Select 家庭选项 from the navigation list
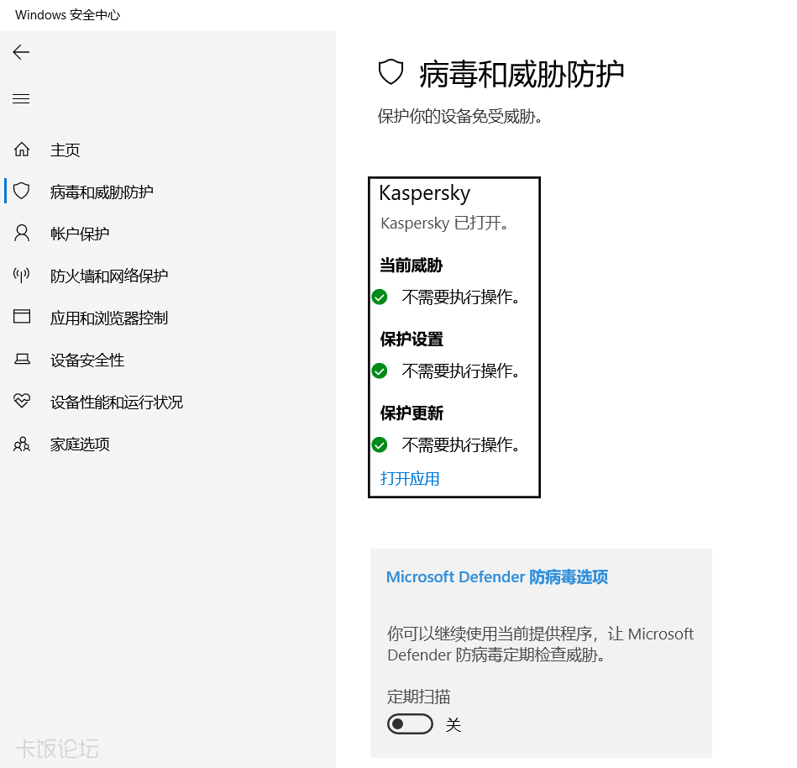This screenshot has height=768, width=797. tap(80, 444)
